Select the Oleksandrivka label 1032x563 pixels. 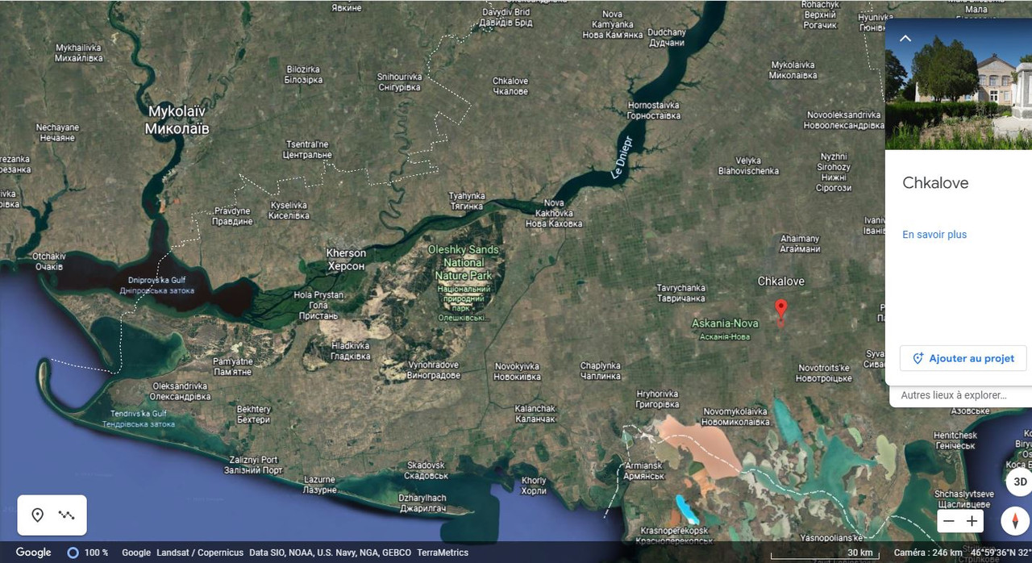point(181,391)
